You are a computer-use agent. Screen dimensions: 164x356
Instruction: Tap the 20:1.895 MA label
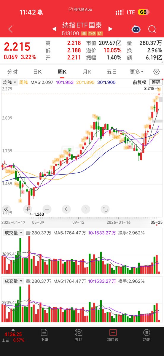coord(85,82)
